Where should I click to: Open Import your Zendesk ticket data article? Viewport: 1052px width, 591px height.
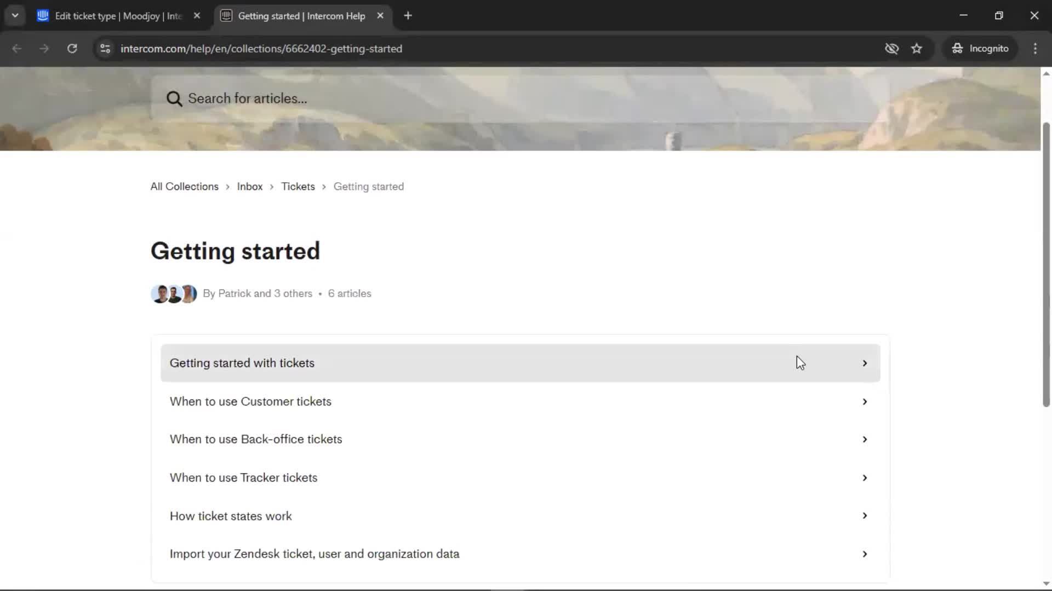[x=520, y=554]
